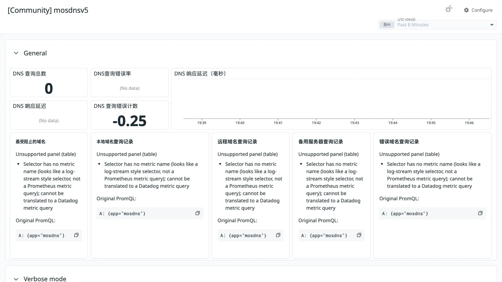The width and height of the screenshot is (502, 282).
Task: Click the DNS 响应延迟（毫秒）graph title
Action: pos(200,74)
